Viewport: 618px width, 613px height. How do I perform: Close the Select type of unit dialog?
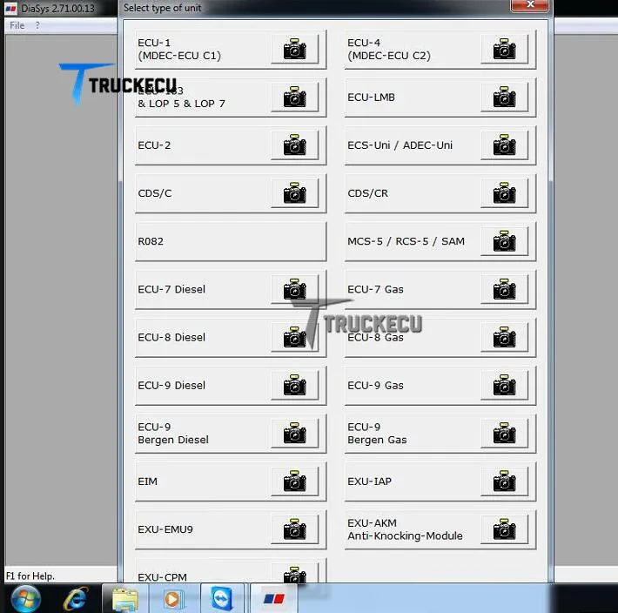point(529,5)
